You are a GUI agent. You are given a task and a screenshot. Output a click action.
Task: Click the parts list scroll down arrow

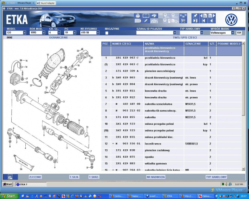[x=243, y=169]
